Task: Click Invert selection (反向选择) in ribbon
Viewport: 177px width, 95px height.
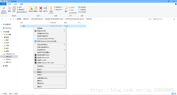Action: (x=82, y=12)
